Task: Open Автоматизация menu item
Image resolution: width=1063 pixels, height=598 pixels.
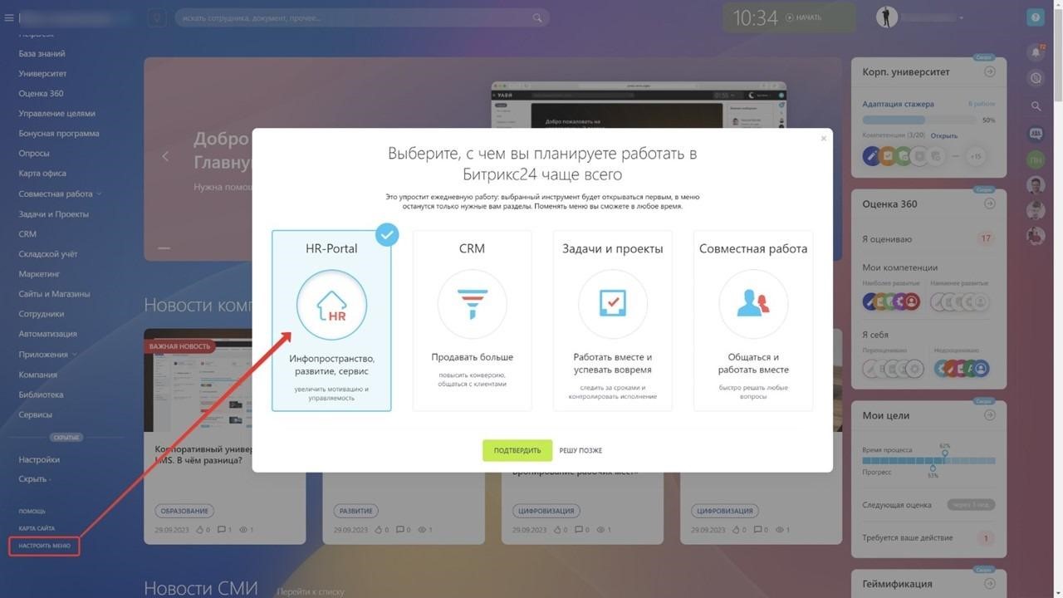Action: click(47, 334)
